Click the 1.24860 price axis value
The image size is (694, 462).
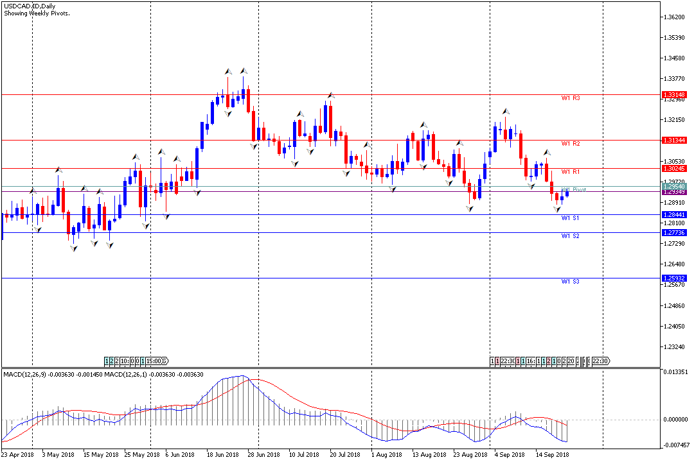pyautogui.click(x=675, y=305)
